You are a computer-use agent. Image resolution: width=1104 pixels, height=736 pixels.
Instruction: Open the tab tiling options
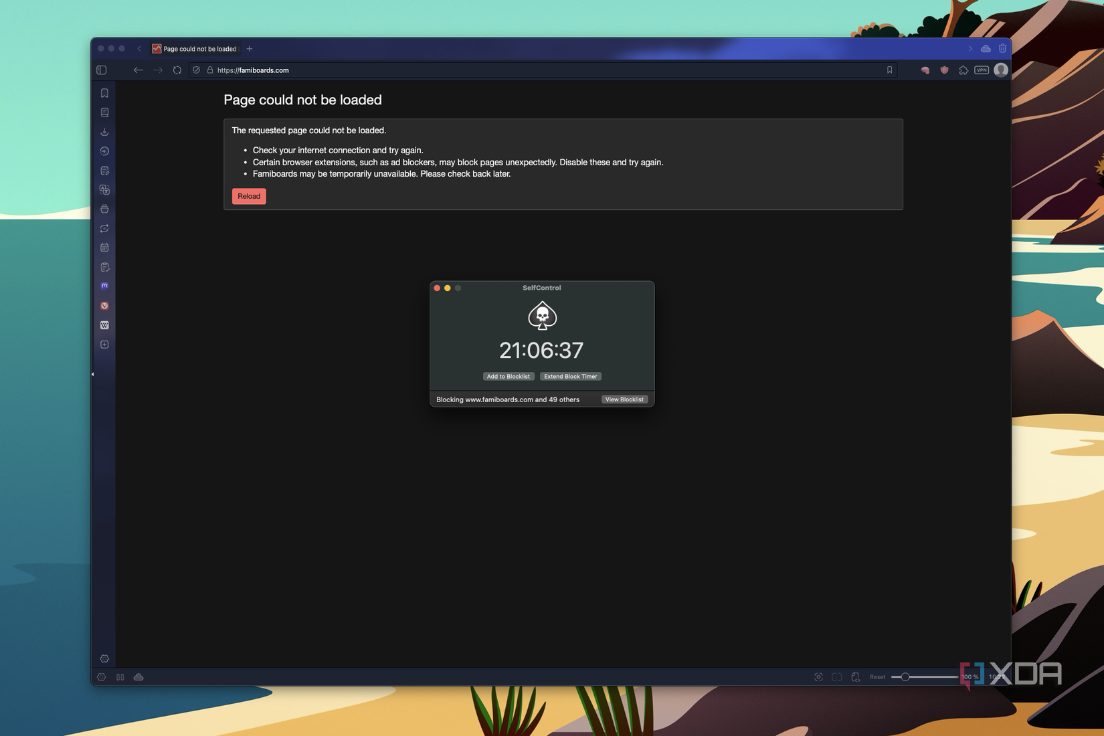836,677
